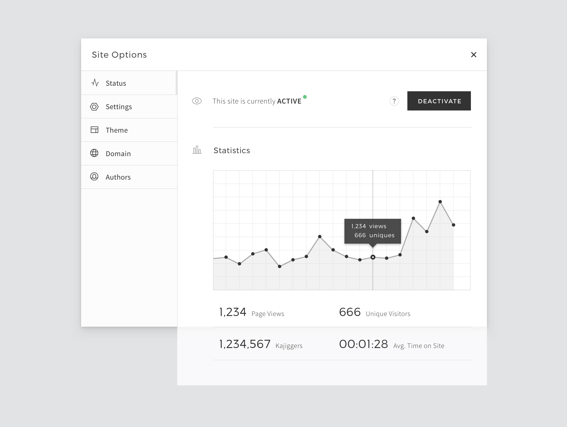Click the Avg. Time on Site value
Screen dimensions: 567x427
pos(363,344)
